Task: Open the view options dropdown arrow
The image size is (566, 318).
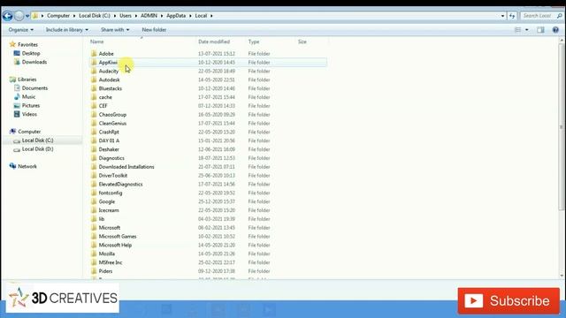Action: [527, 30]
